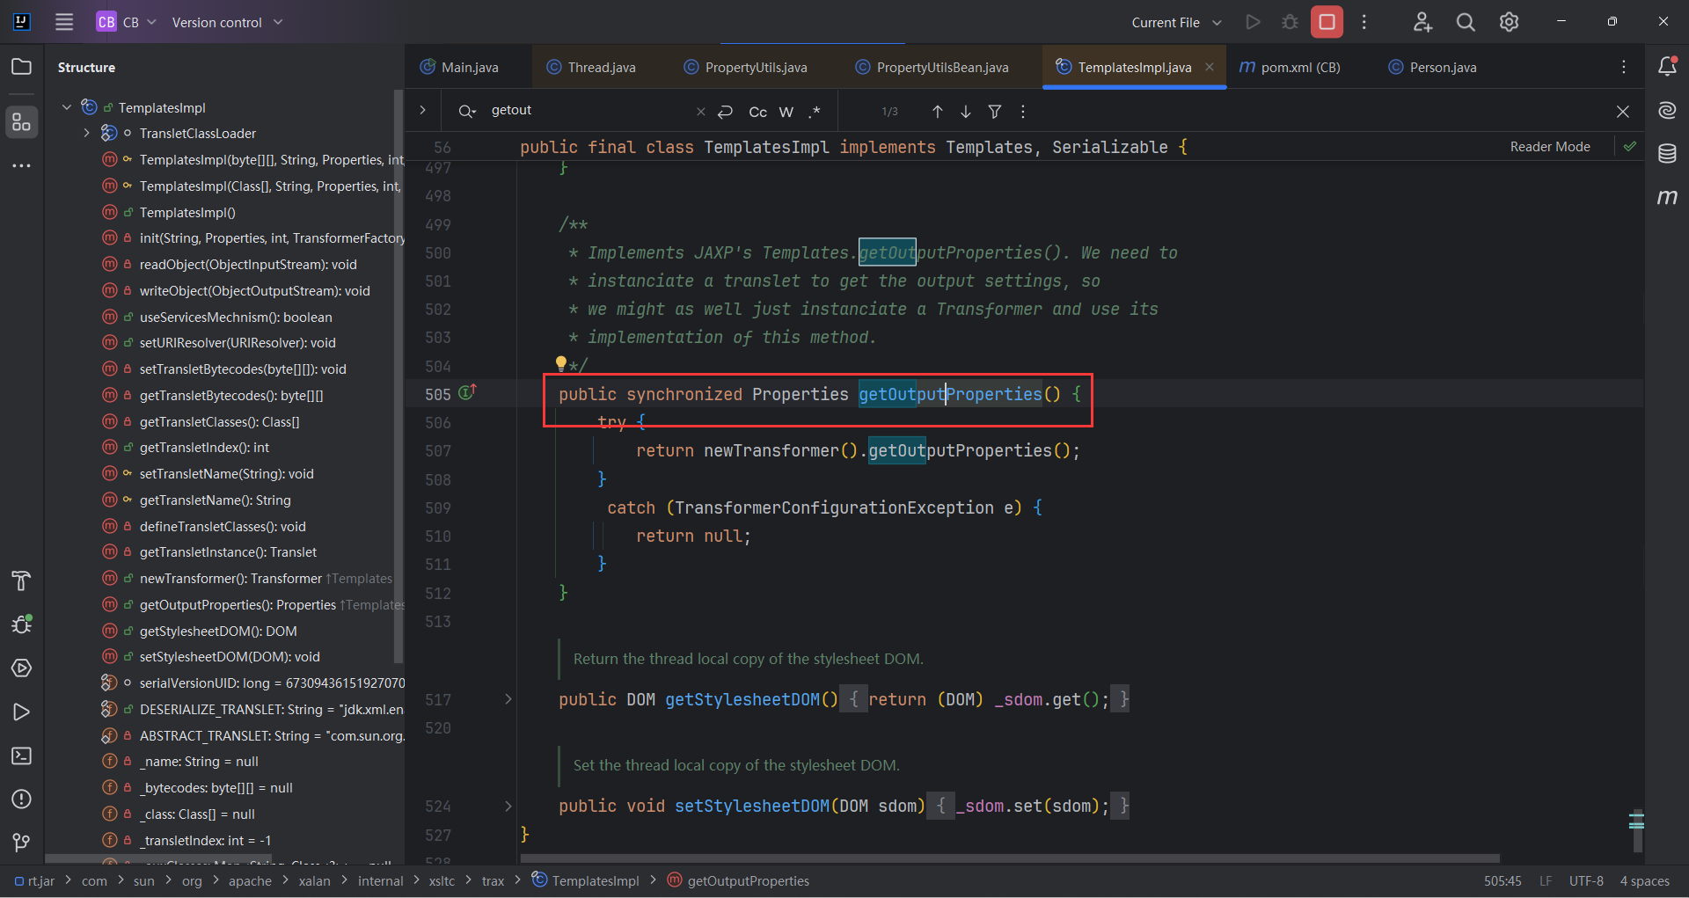Change the UTF-8 file encoding
Viewport: 1689px width, 898px height.
tap(1586, 880)
